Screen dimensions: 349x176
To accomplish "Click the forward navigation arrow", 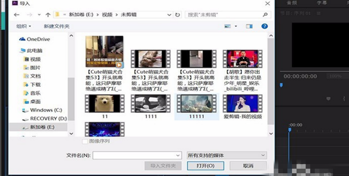I will point(29,15).
